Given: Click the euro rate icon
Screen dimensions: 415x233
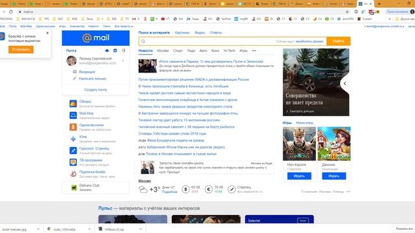Looking at the screenshot, I should [x=209, y=189].
